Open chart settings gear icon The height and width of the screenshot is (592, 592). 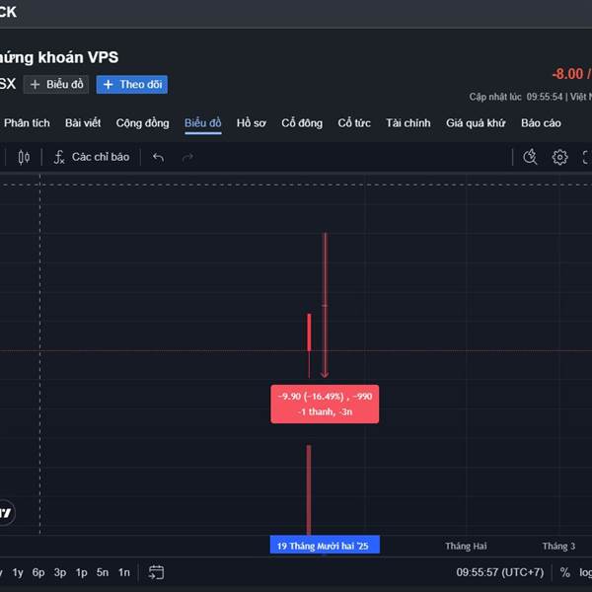pyautogui.click(x=559, y=157)
